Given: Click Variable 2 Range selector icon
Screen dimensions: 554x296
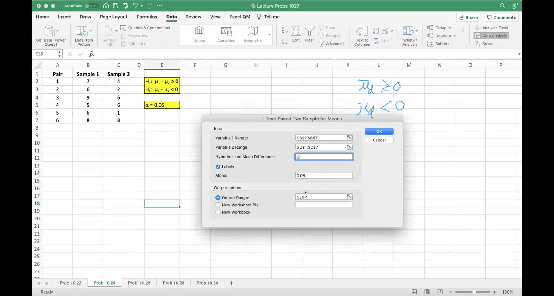Looking at the screenshot, I should (x=349, y=147).
